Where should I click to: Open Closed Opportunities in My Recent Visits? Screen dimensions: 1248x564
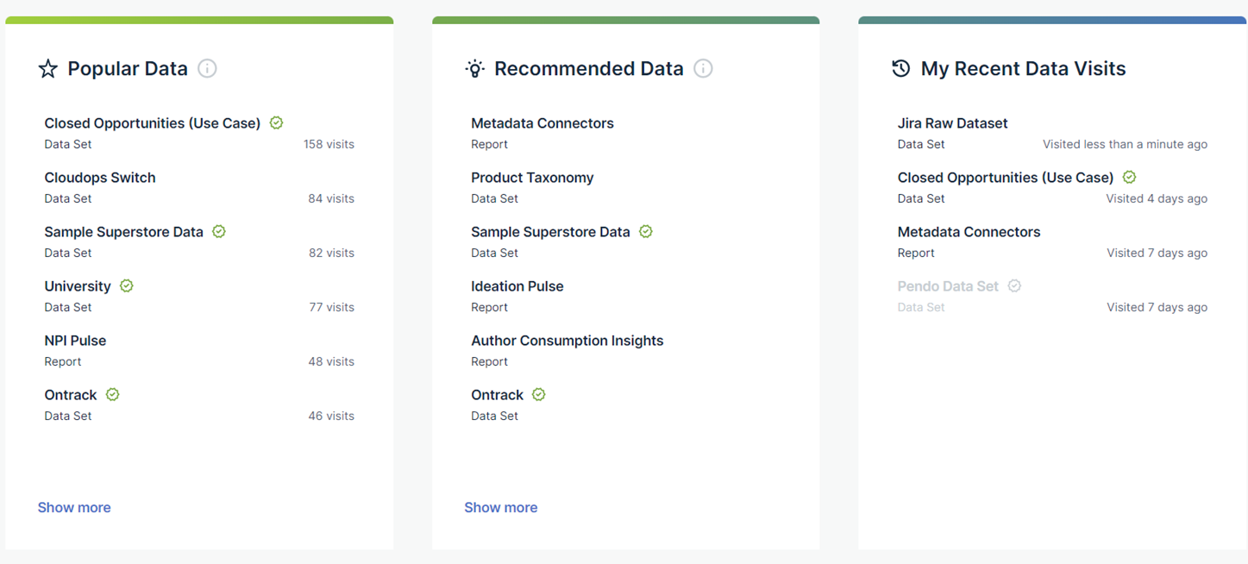[x=1005, y=178]
